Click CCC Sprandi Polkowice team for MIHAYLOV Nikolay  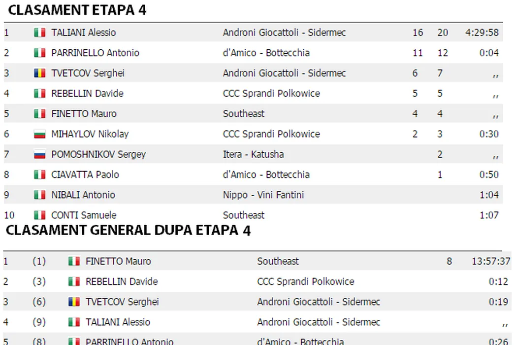271,134
